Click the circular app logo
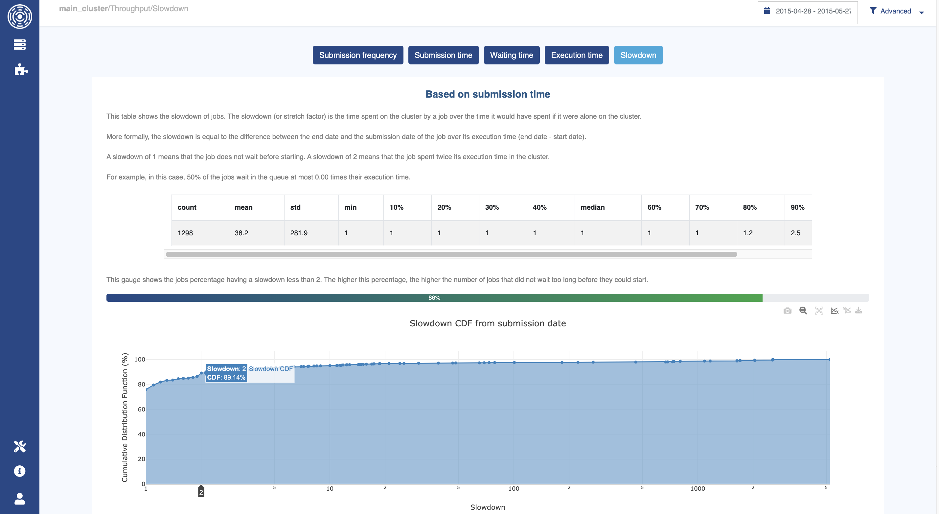This screenshot has height=514, width=939. click(20, 16)
